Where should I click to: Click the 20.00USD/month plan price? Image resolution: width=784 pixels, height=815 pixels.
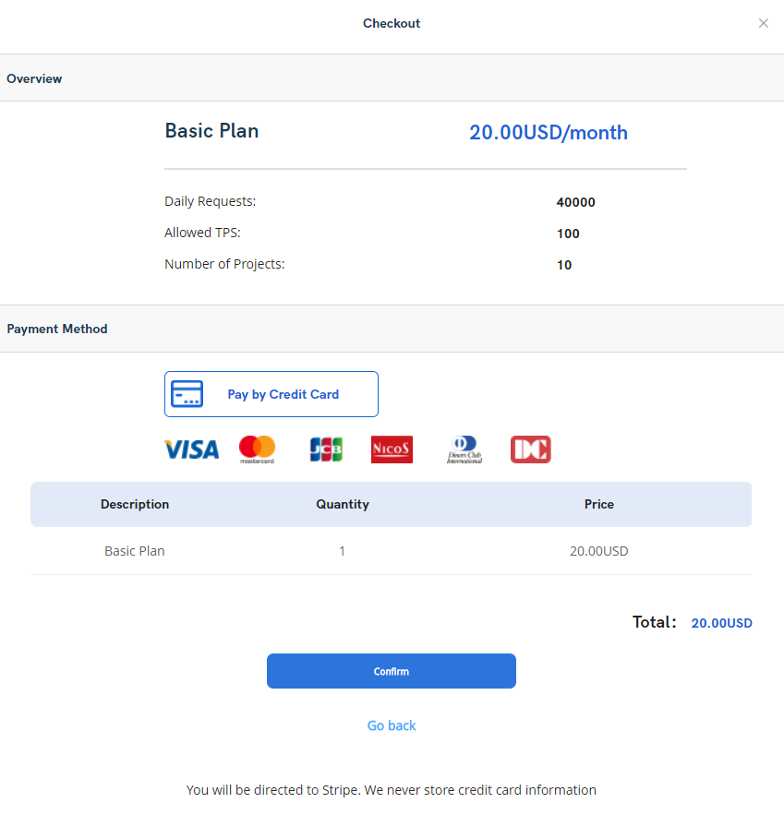[x=549, y=132]
